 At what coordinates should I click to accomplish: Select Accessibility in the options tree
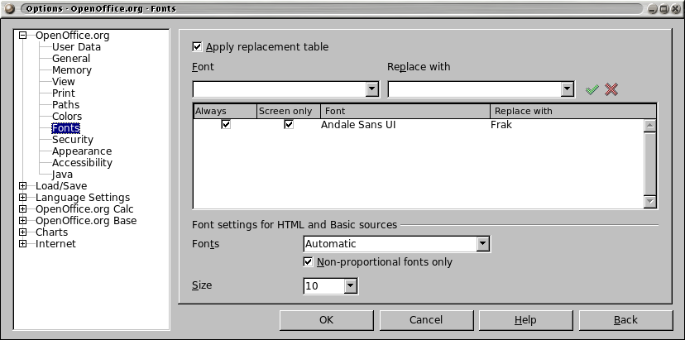click(82, 163)
